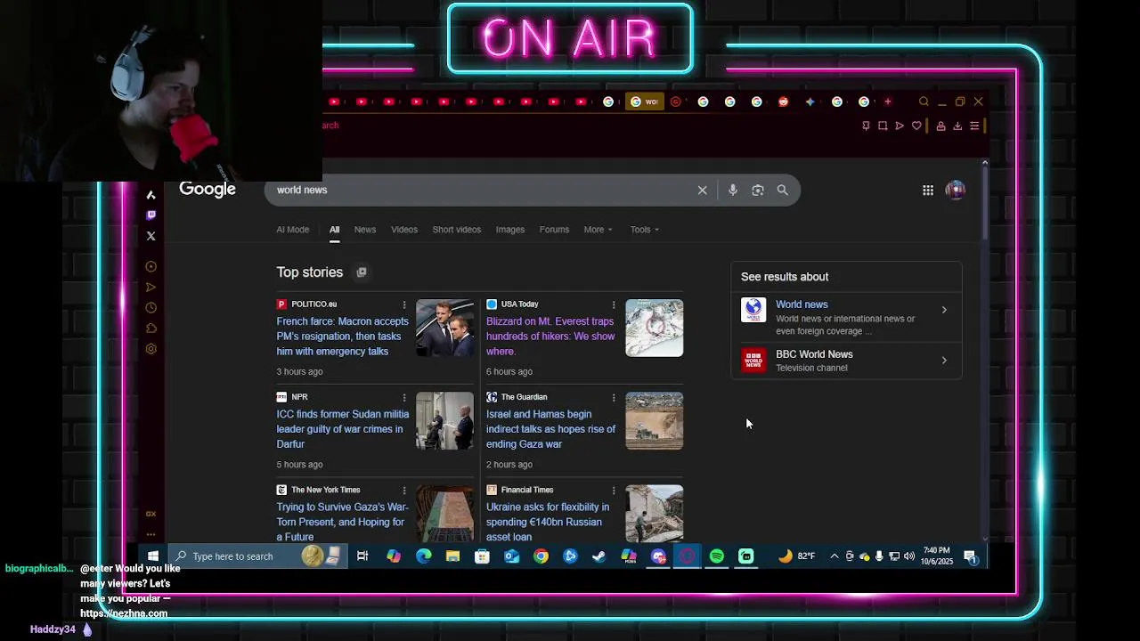The height and width of the screenshot is (641, 1140).
Task: Open three-dot menu for New York Times story
Action: (x=404, y=490)
